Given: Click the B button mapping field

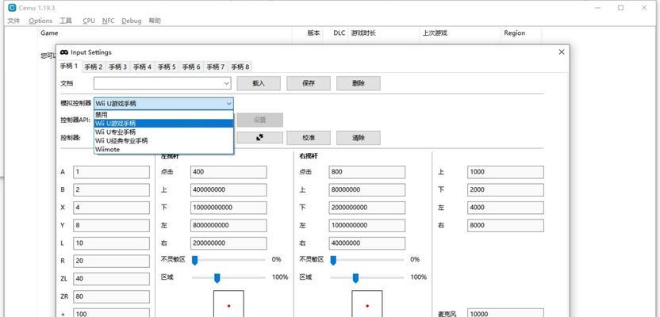Looking at the screenshot, I should 111,189.
